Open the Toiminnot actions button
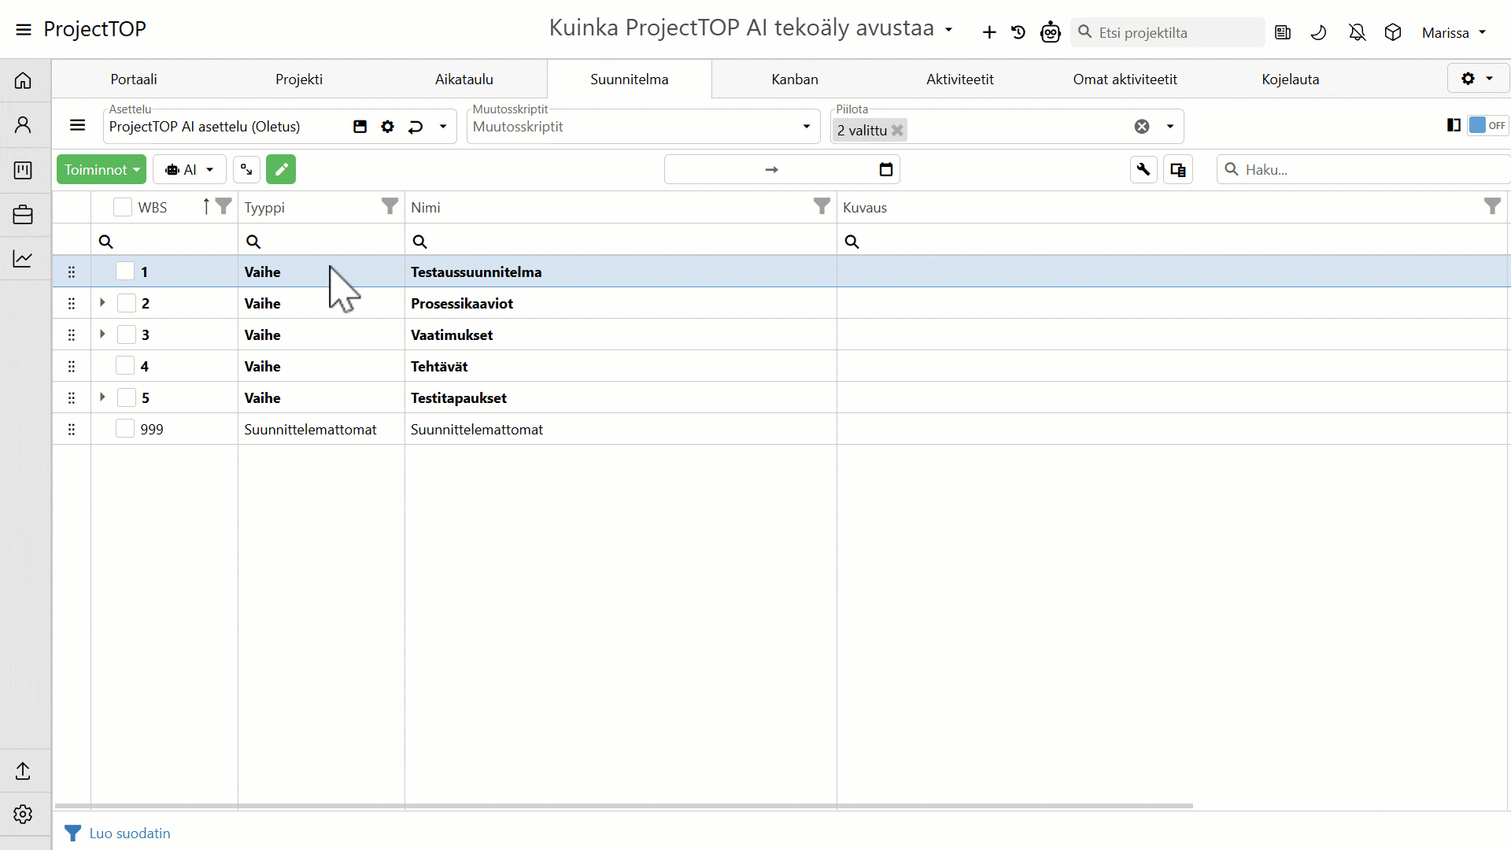Screen dimensions: 1511x850 (102, 169)
